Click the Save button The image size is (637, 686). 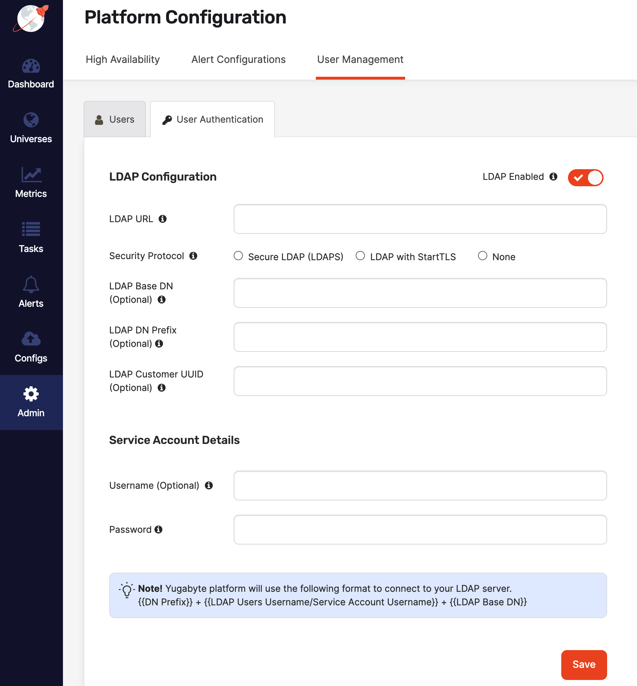tap(584, 665)
